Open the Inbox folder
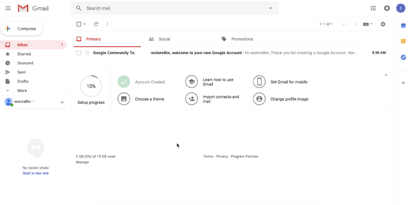The image size is (409, 205). 33,45
